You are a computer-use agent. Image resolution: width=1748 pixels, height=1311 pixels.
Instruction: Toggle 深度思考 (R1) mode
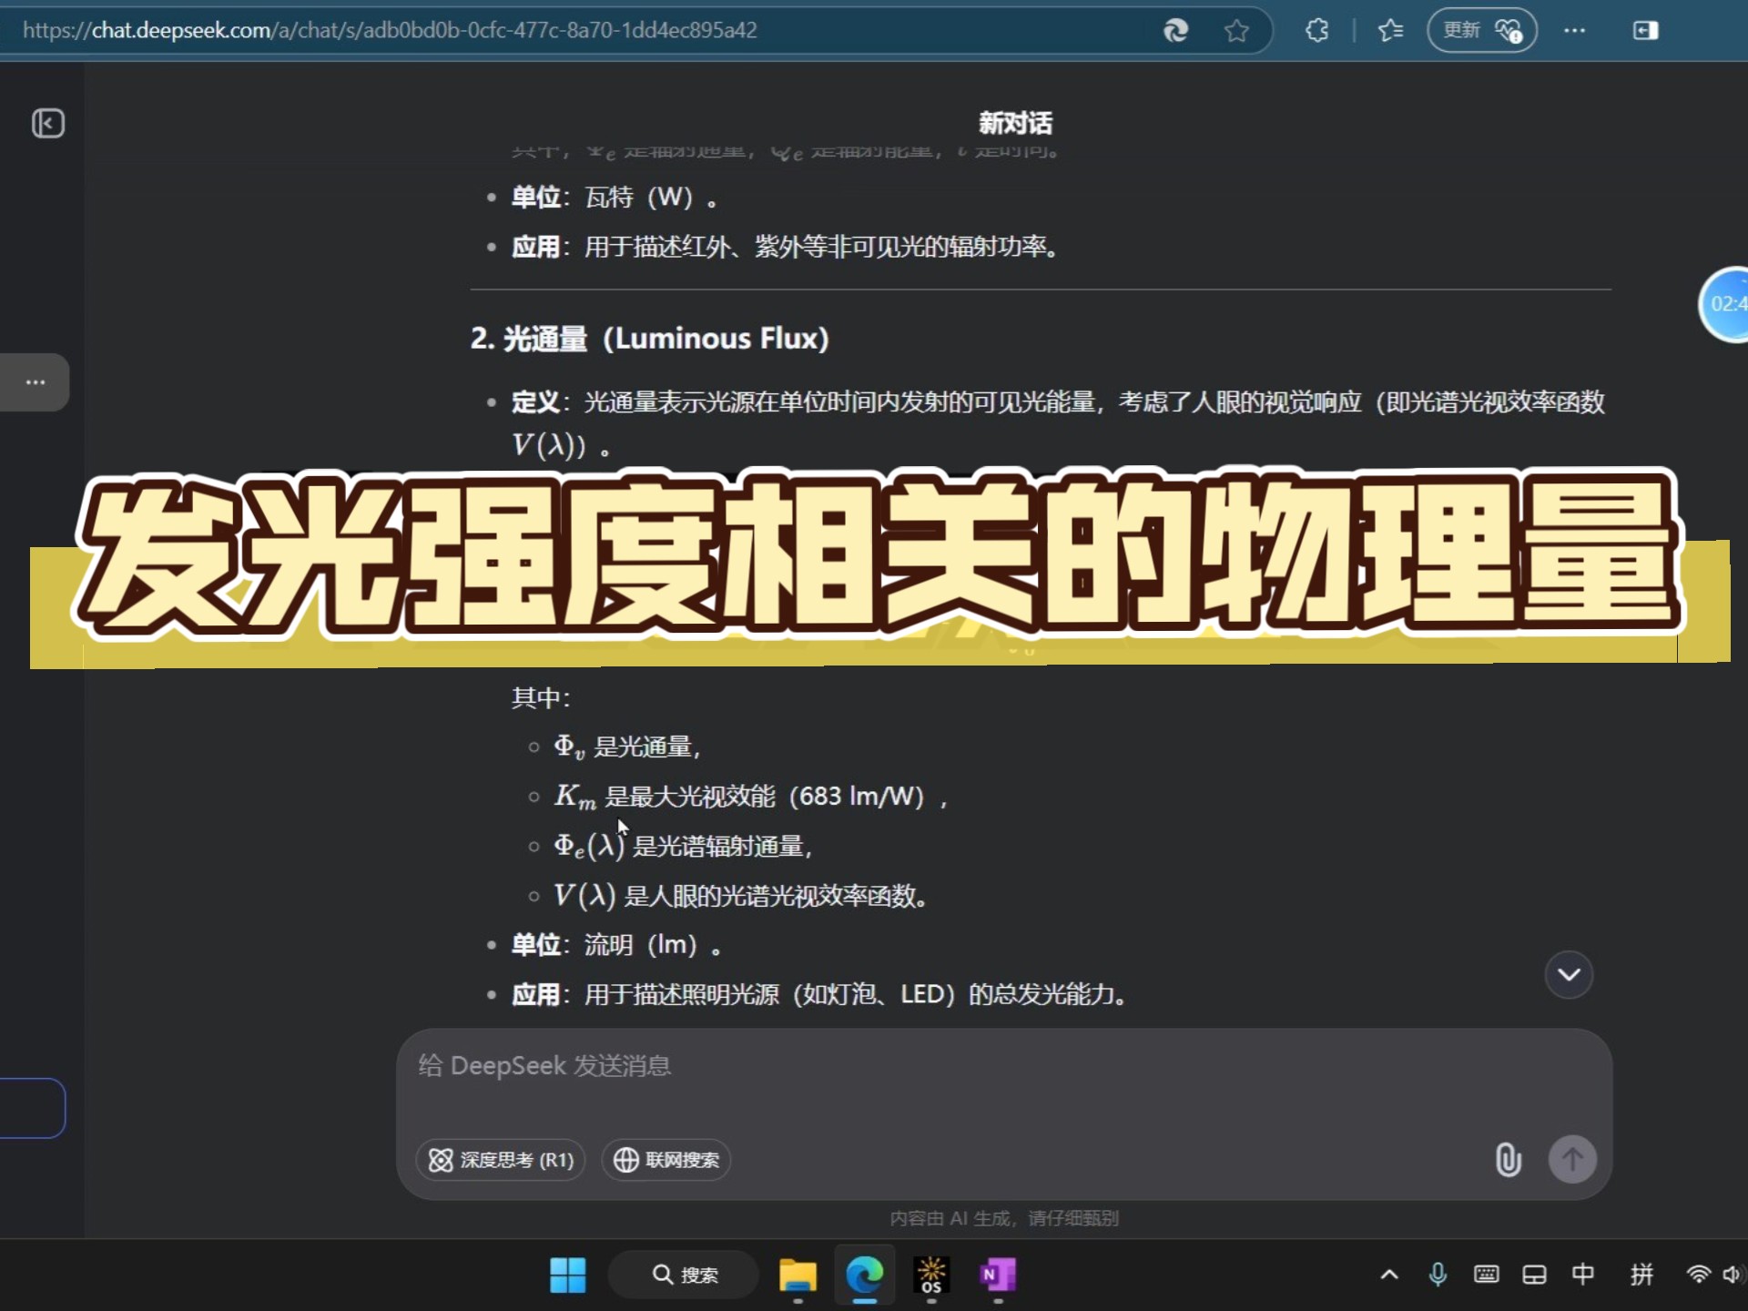[500, 1160]
